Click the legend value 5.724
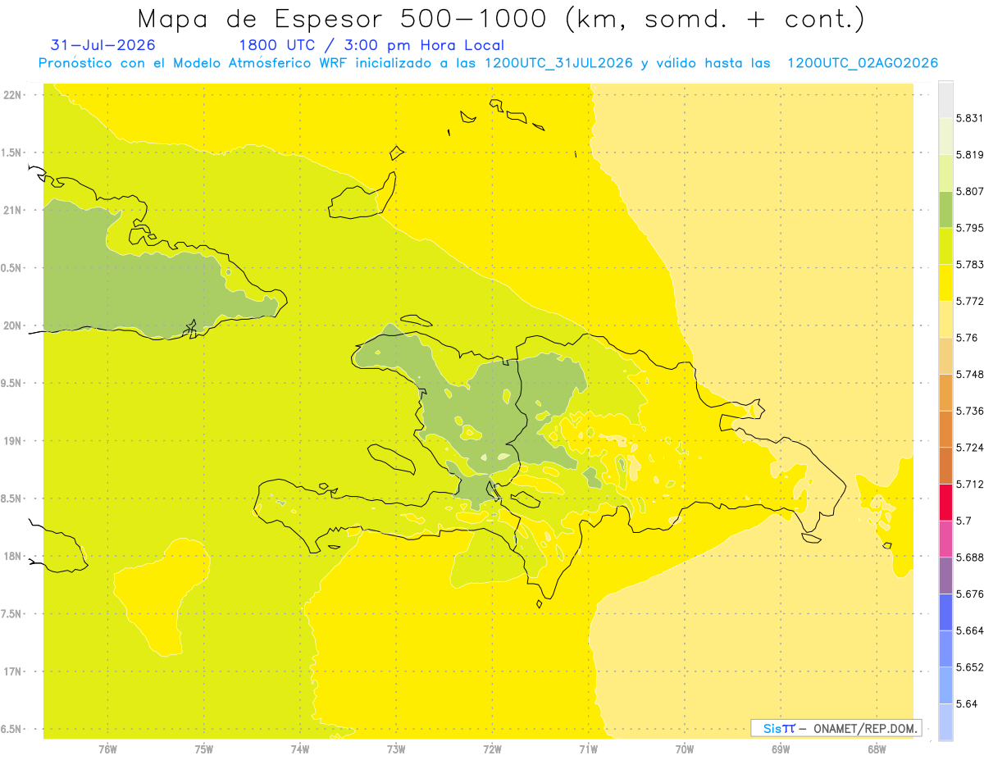Image resolution: width=984 pixels, height=760 pixels. pyautogui.click(x=969, y=448)
